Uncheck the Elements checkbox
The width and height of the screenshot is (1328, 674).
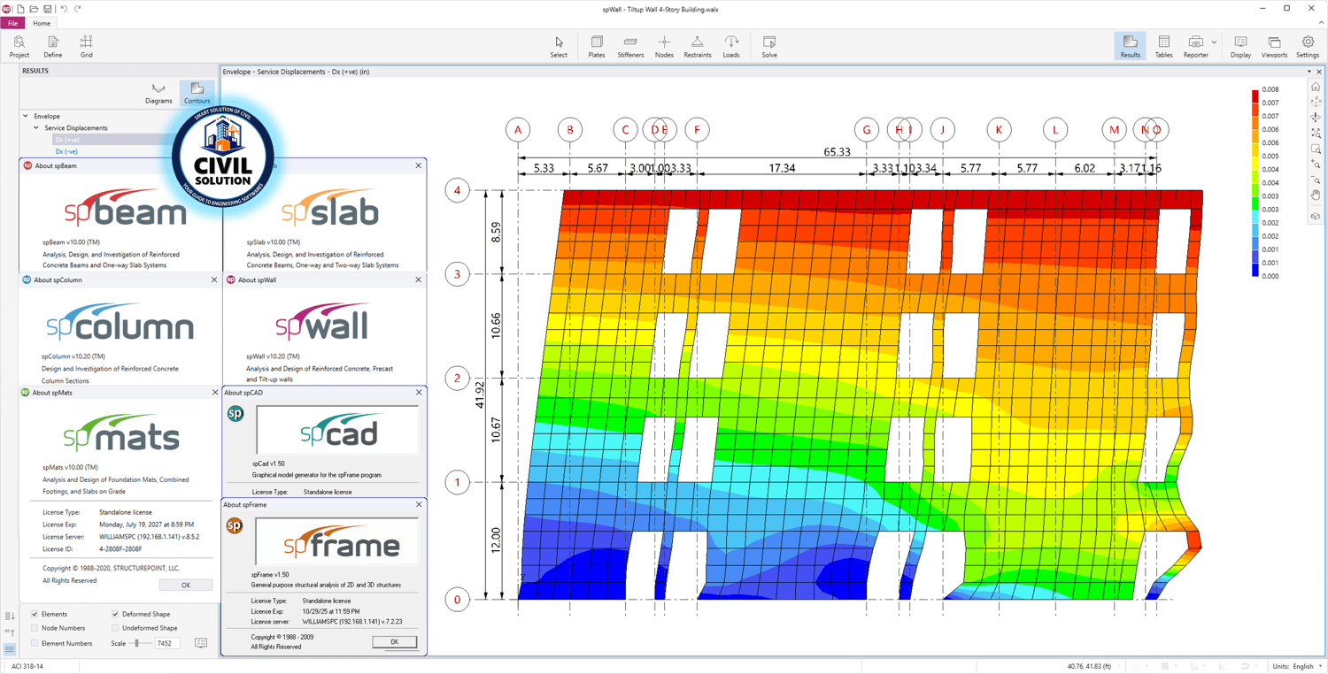pos(35,614)
